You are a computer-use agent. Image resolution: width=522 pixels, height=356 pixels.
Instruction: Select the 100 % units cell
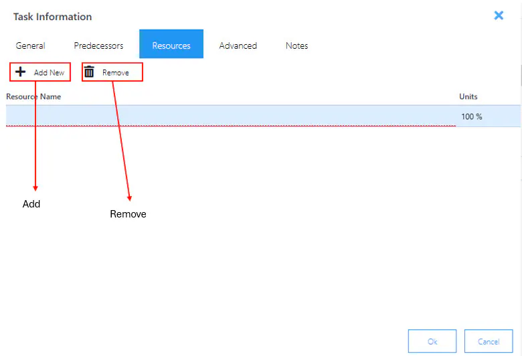click(488, 116)
